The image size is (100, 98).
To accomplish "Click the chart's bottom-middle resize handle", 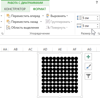I will click(x=60, y=96).
